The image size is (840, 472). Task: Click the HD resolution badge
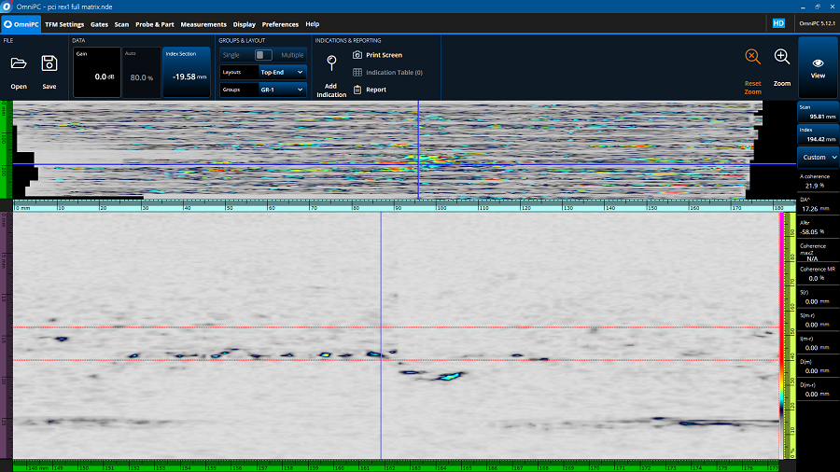pos(777,23)
